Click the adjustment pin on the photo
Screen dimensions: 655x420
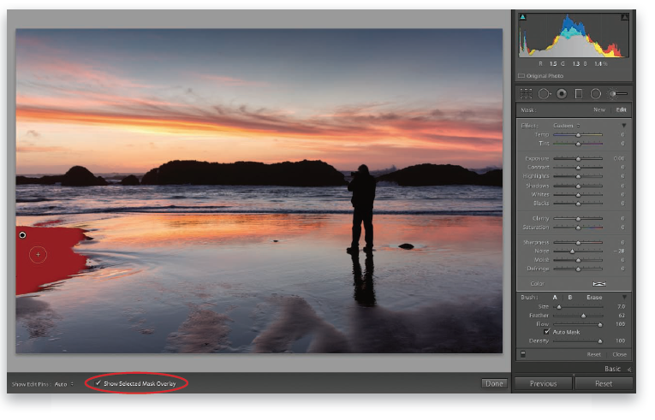pos(22,234)
